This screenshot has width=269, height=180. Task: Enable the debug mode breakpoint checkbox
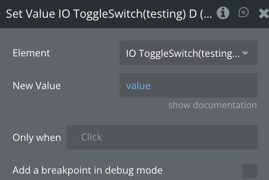[x=249, y=171]
